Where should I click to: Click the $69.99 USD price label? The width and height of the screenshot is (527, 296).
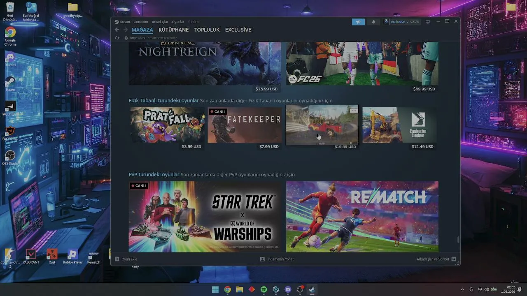pyautogui.click(x=424, y=89)
